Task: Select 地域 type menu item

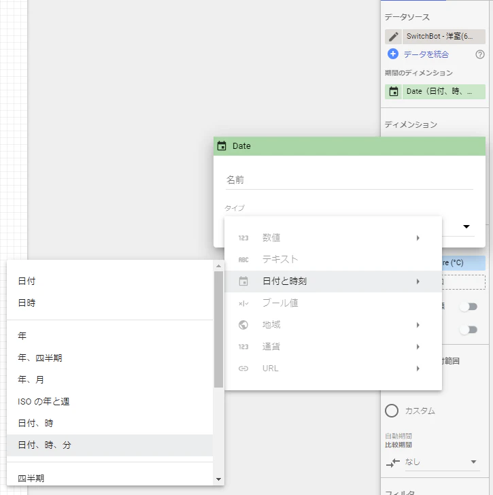Action: 333,325
